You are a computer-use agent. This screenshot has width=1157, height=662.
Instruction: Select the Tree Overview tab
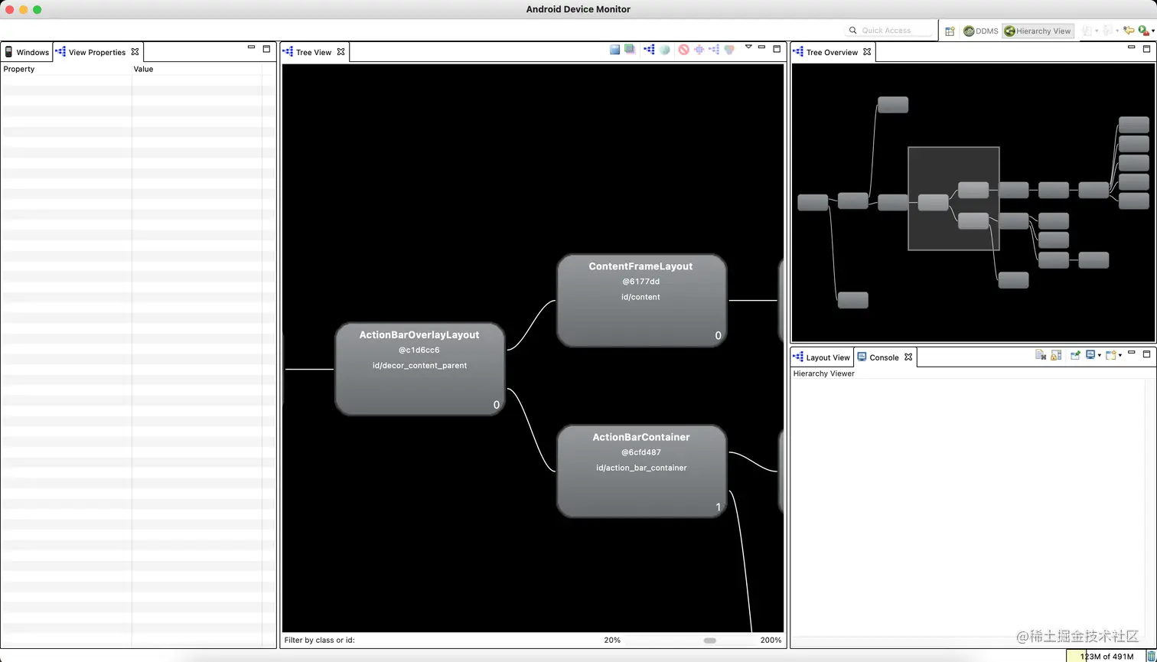click(832, 52)
